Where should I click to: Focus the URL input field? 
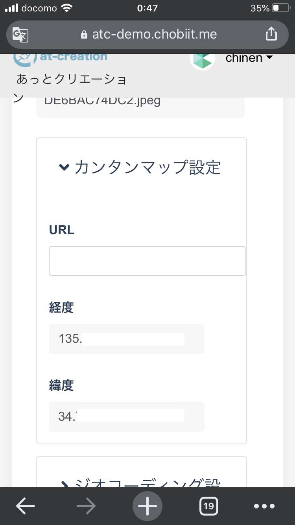coord(147,261)
